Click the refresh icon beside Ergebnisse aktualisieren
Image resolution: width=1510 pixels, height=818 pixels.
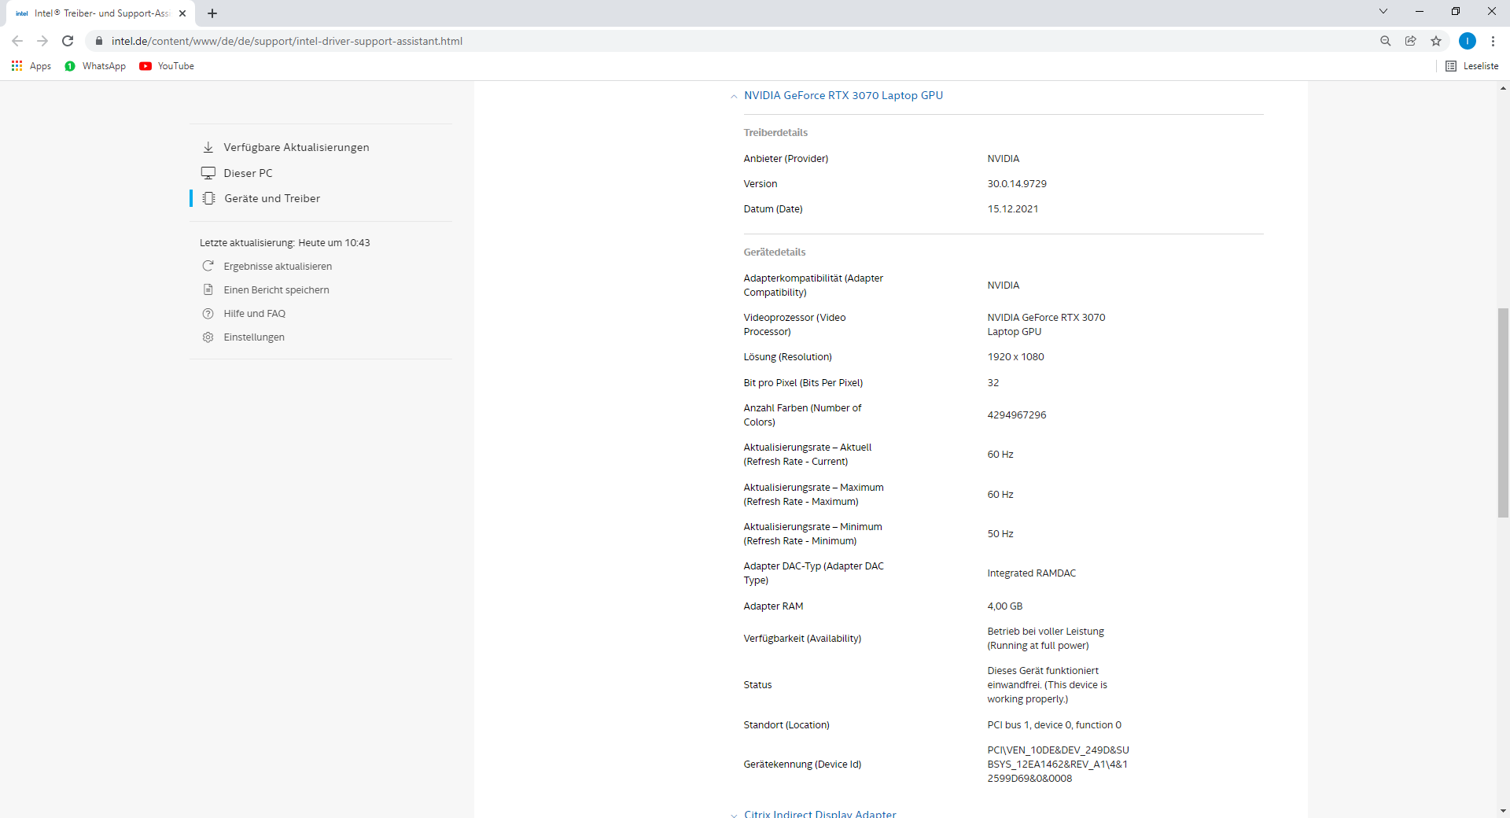click(x=208, y=266)
